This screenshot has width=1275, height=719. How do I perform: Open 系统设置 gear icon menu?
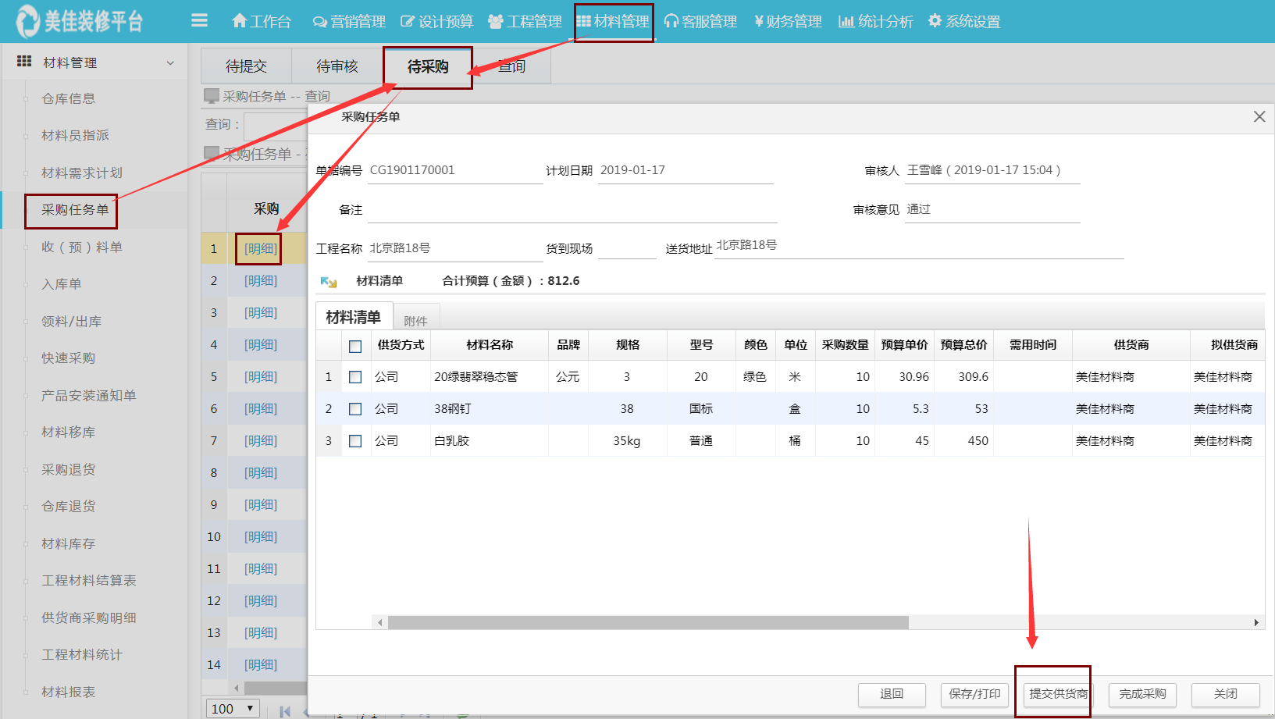coord(935,21)
